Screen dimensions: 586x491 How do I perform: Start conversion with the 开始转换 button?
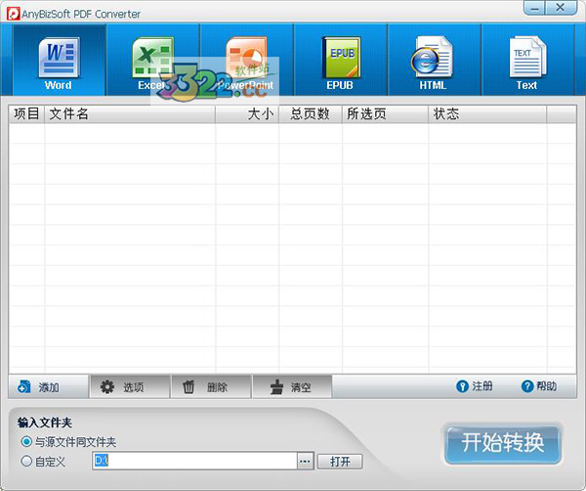coord(503,443)
